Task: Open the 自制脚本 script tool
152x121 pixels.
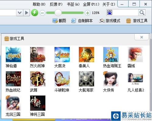Action: click(x=82, y=21)
